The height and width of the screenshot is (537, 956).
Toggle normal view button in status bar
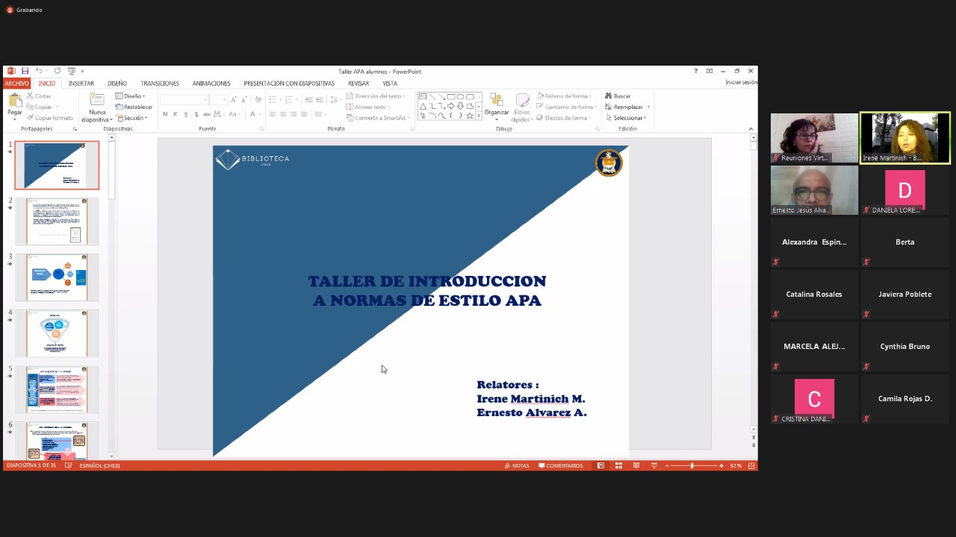600,465
